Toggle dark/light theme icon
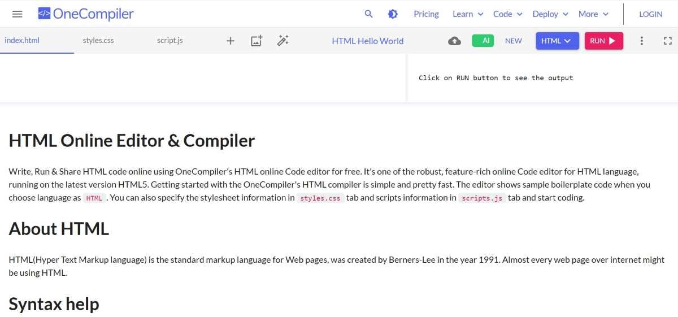678x317 pixels. point(393,14)
